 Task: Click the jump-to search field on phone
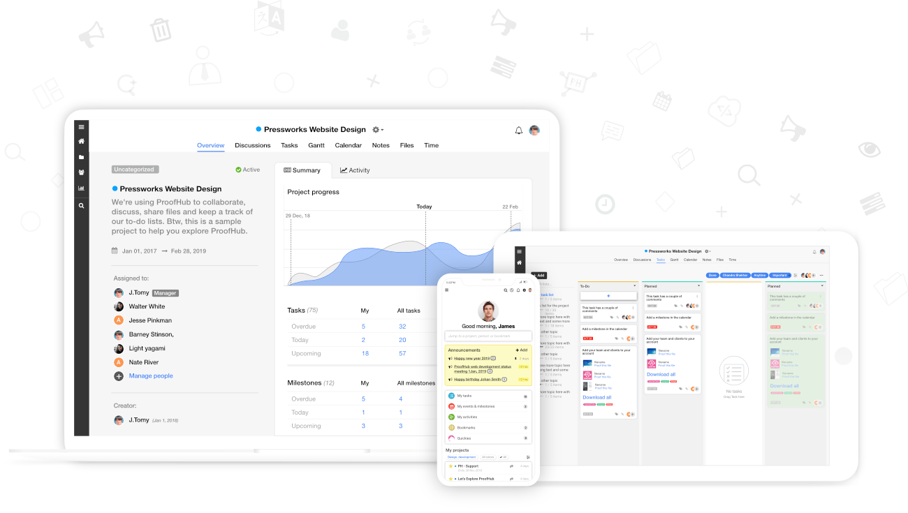pyautogui.click(x=488, y=336)
